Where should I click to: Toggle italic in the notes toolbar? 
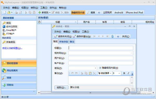click(x=128, y=73)
